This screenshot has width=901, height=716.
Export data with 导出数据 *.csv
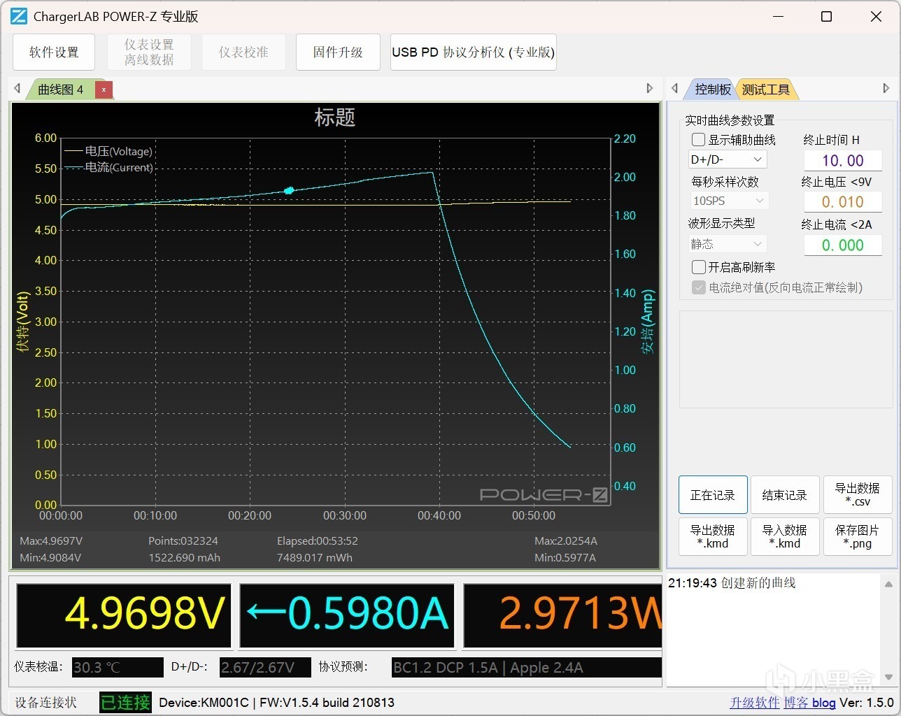[857, 495]
